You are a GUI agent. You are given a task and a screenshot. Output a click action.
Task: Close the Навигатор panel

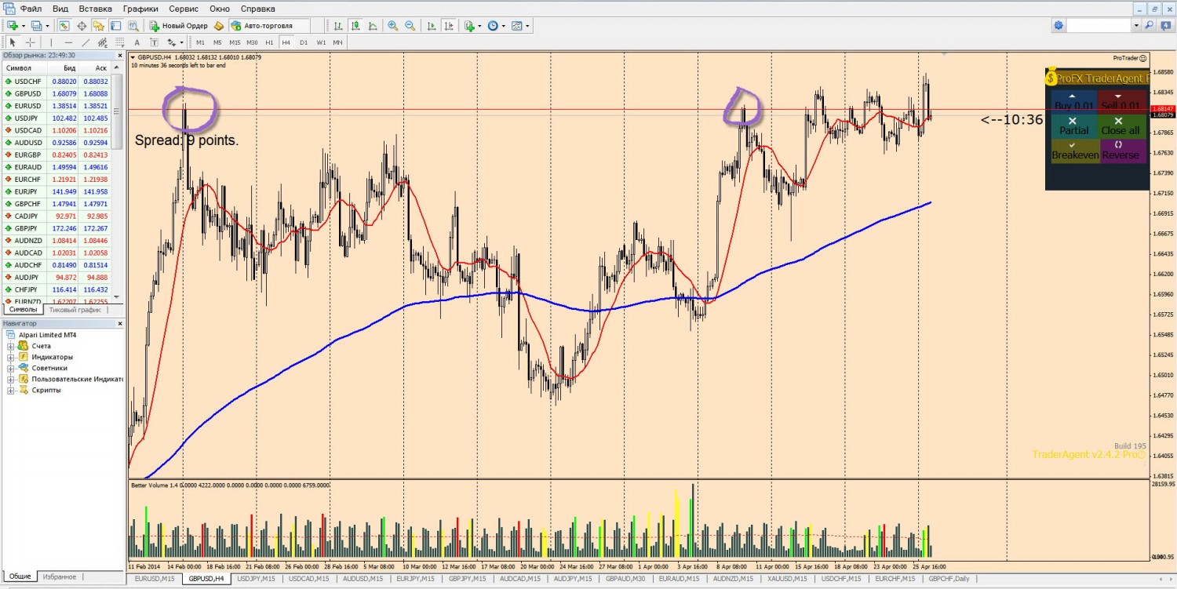click(120, 323)
